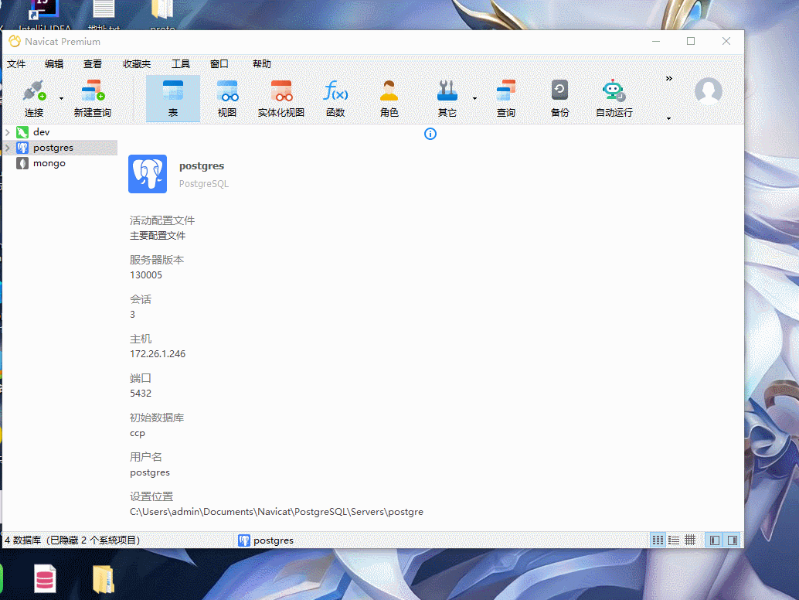Select the dev connection
The height and width of the screenshot is (600, 799).
41,132
